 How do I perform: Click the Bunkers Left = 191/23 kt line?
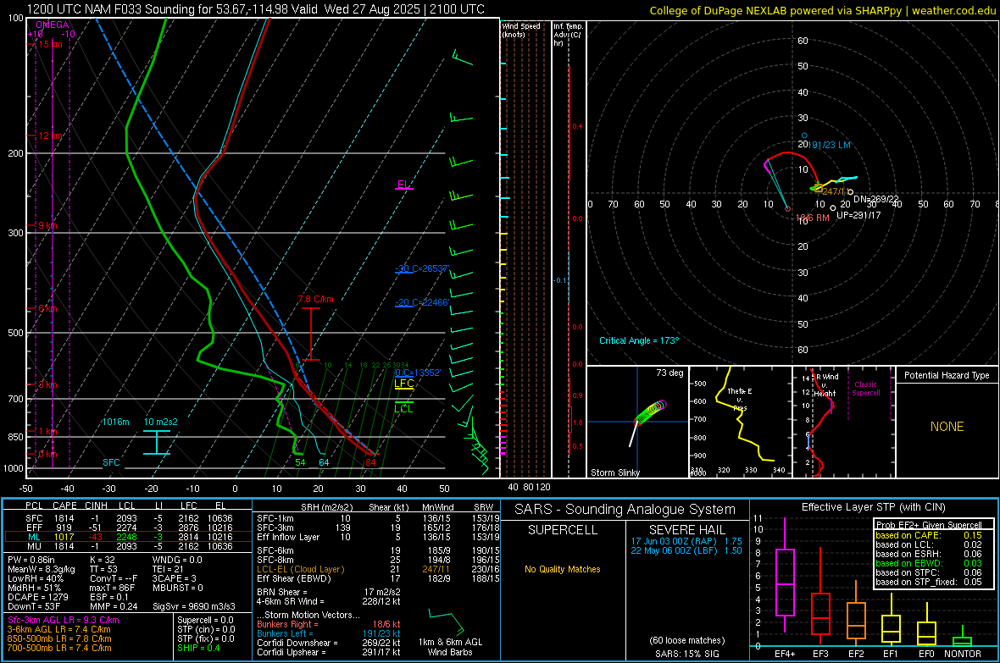tap(329, 633)
